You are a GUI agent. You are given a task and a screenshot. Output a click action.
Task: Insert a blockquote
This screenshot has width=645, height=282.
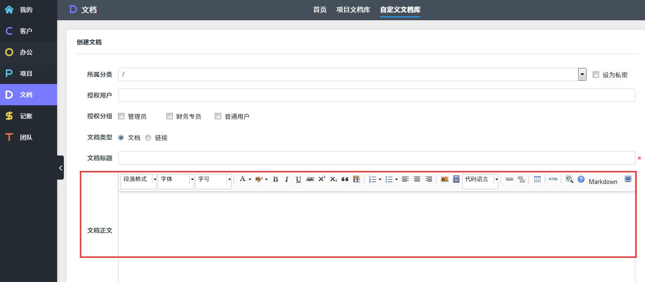[345, 179]
